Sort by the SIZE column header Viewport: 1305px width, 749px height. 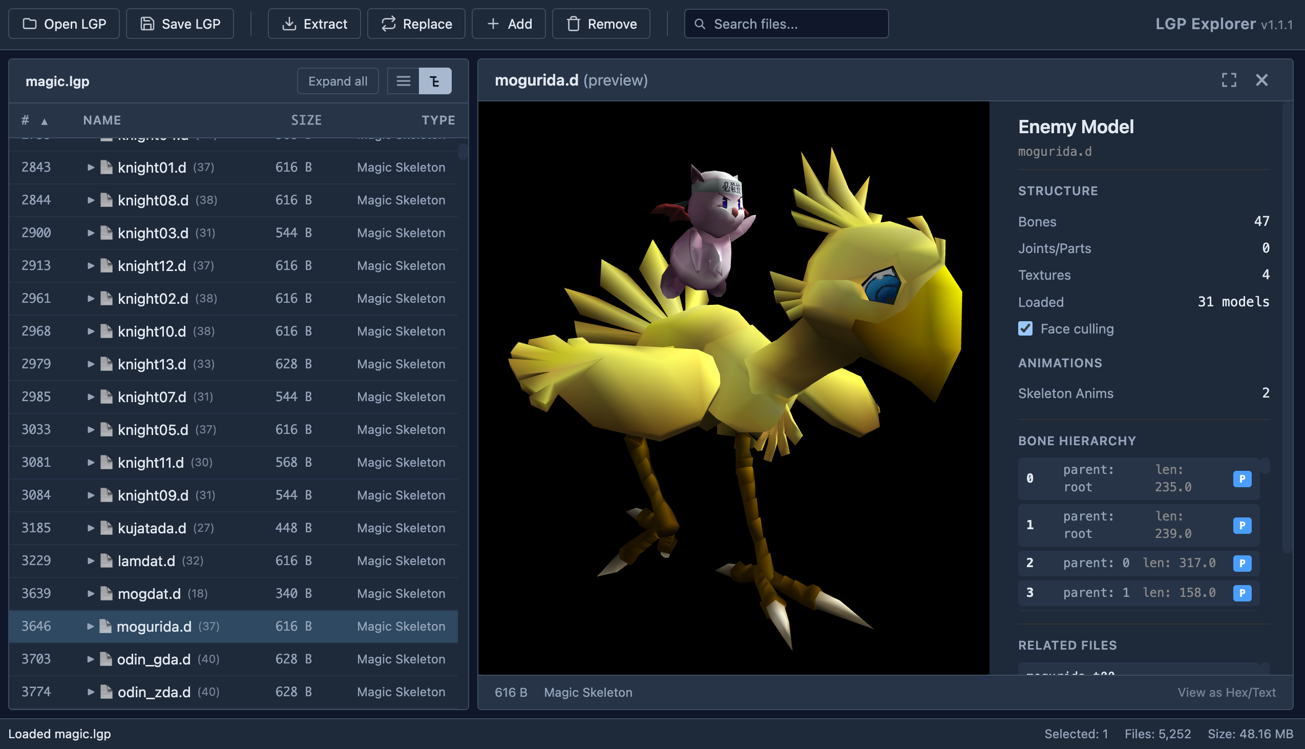pyautogui.click(x=306, y=120)
